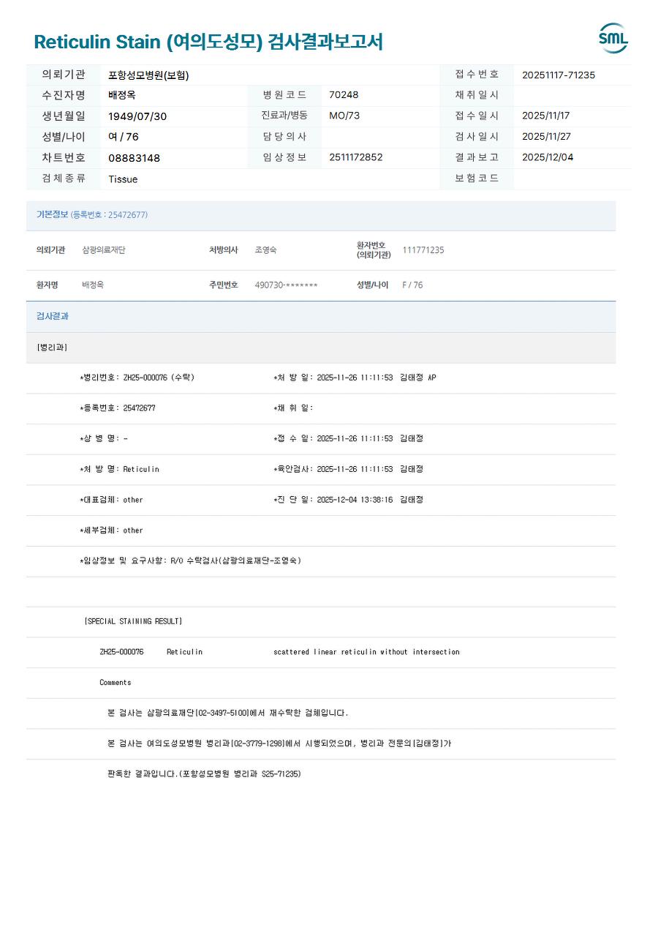Select the F / 76 value
658x930 pixels.
(x=412, y=285)
